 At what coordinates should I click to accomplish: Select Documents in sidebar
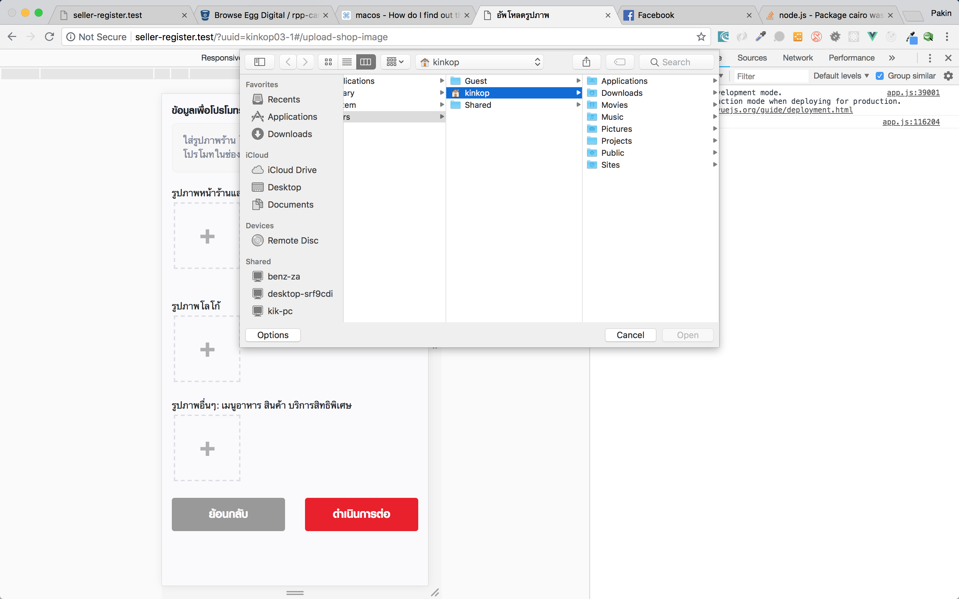pos(290,204)
